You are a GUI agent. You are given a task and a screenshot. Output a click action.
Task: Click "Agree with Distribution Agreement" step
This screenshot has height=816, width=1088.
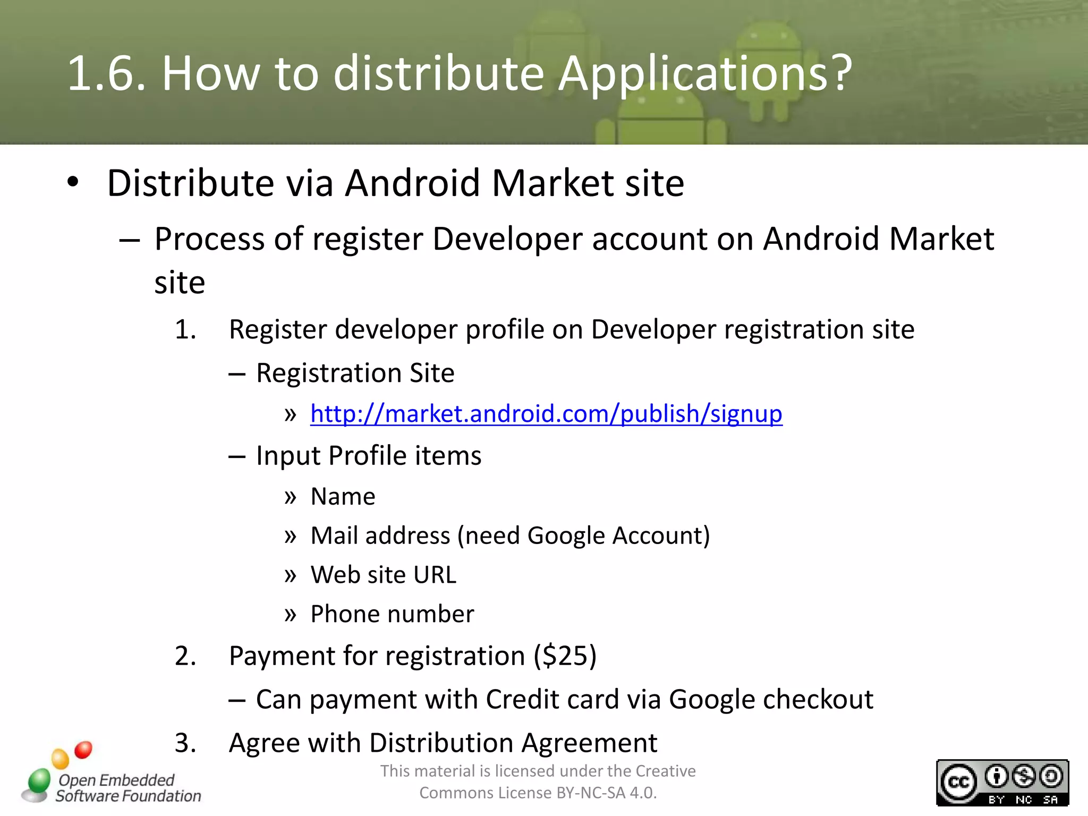(443, 743)
